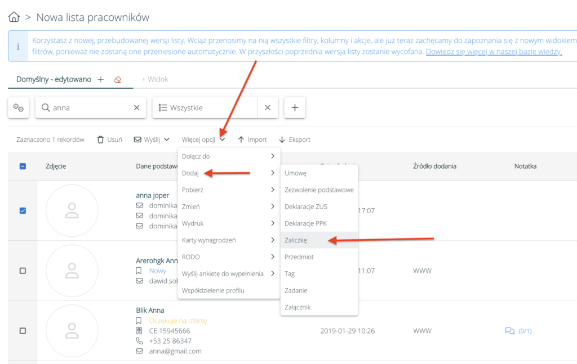The image size is (577, 364).
Task: Add view with plus next to Domyślny
Action: click(101, 80)
